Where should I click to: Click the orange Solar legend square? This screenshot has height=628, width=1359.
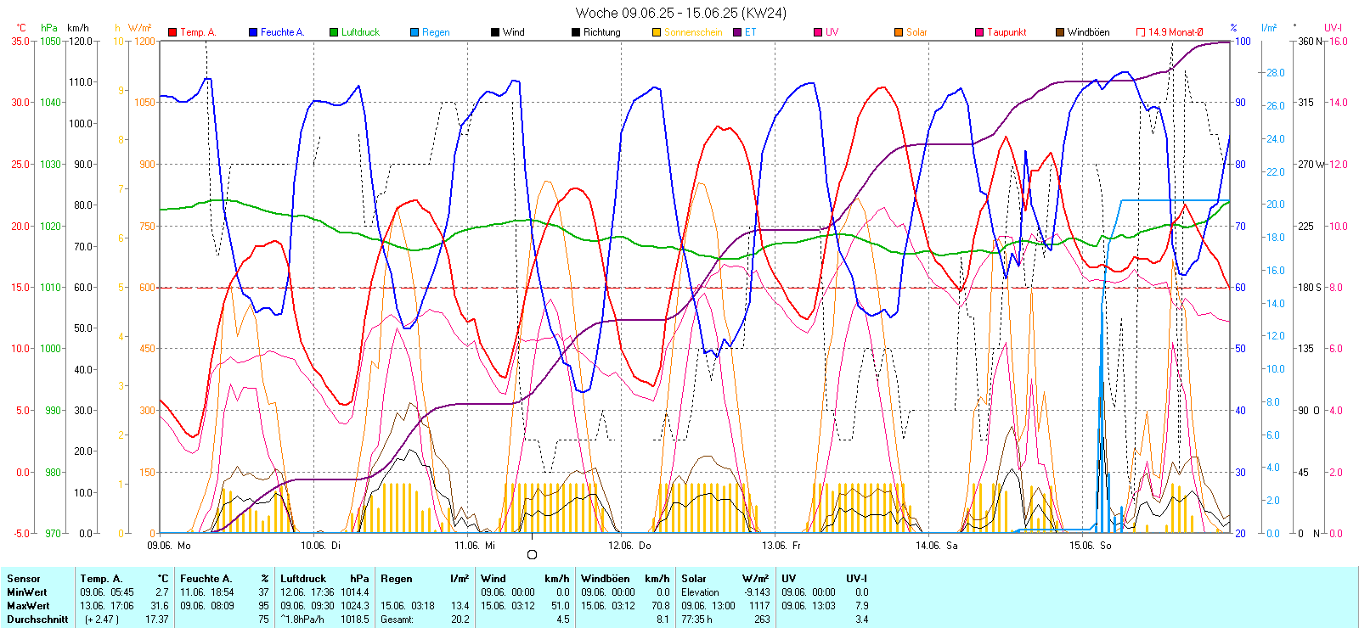(899, 32)
